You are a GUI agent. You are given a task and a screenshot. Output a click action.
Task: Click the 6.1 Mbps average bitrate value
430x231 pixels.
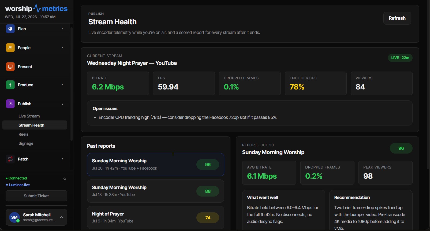[x=262, y=176]
